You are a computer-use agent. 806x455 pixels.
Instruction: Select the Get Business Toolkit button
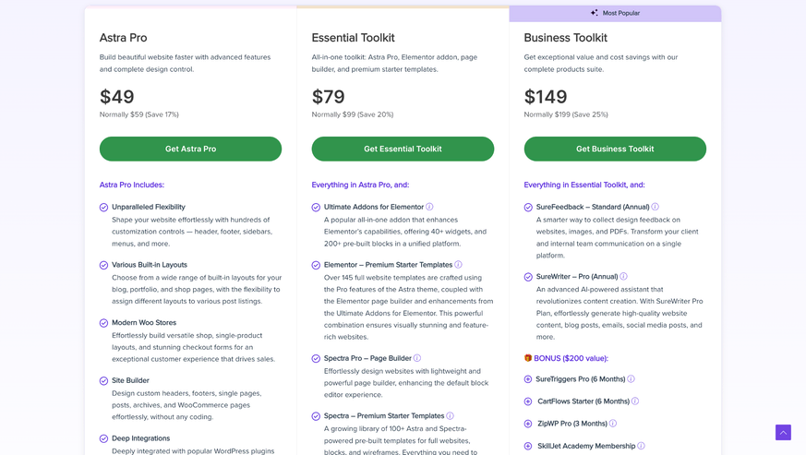click(615, 149)
